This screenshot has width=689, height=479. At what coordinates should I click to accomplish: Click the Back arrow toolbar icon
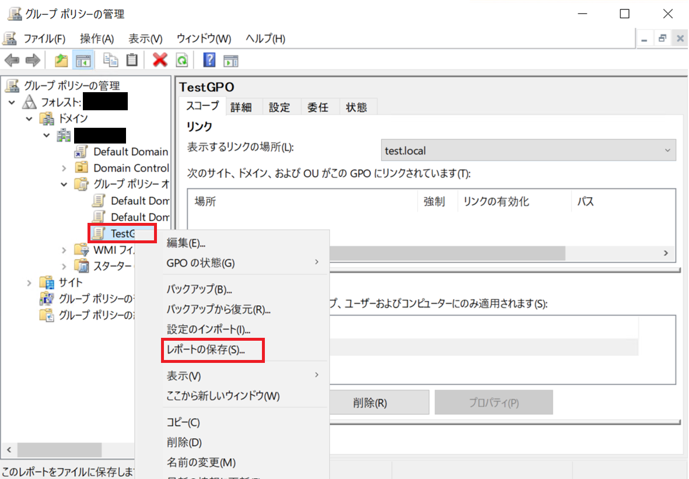point(12,60)
